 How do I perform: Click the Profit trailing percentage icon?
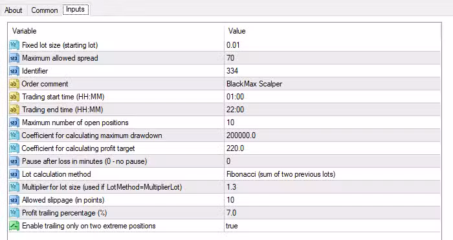coord(14,213)
